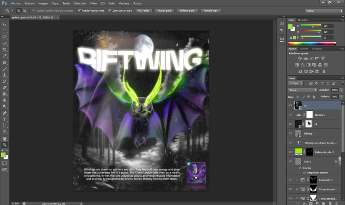345x205 pixels.
Task: Click the Zoom In option icon
Action: (19, 11)
